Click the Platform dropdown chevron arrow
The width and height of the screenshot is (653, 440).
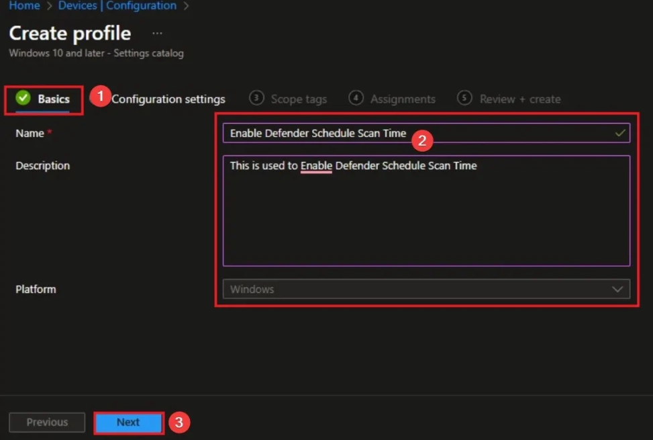[x=617, y=289]
